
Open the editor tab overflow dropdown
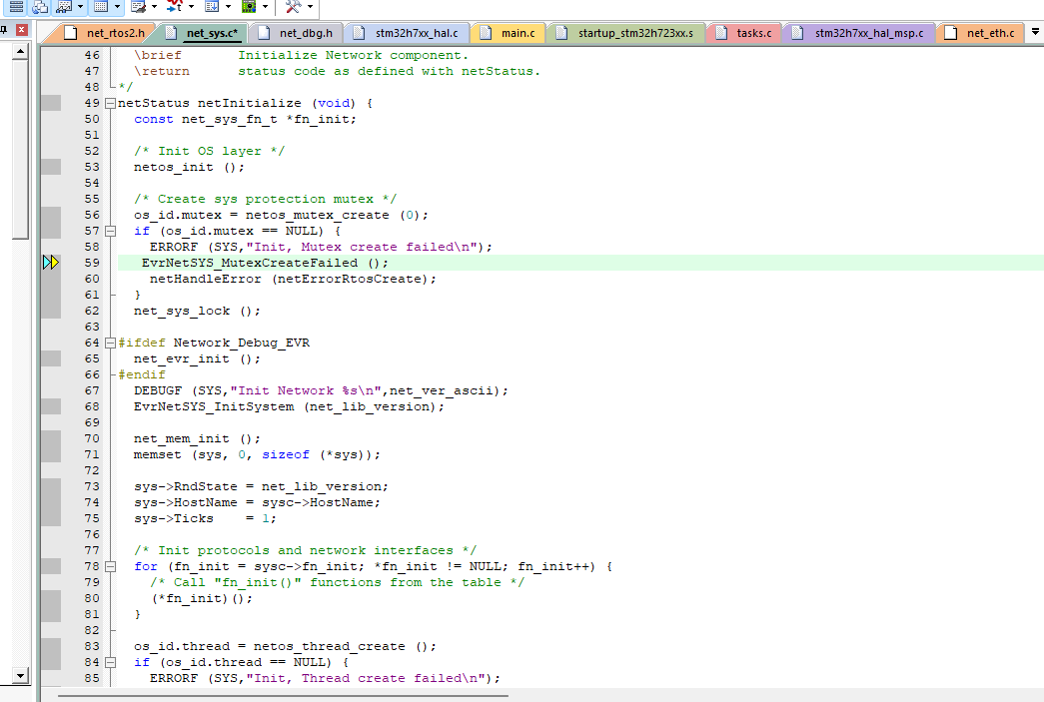[1034, 32]
